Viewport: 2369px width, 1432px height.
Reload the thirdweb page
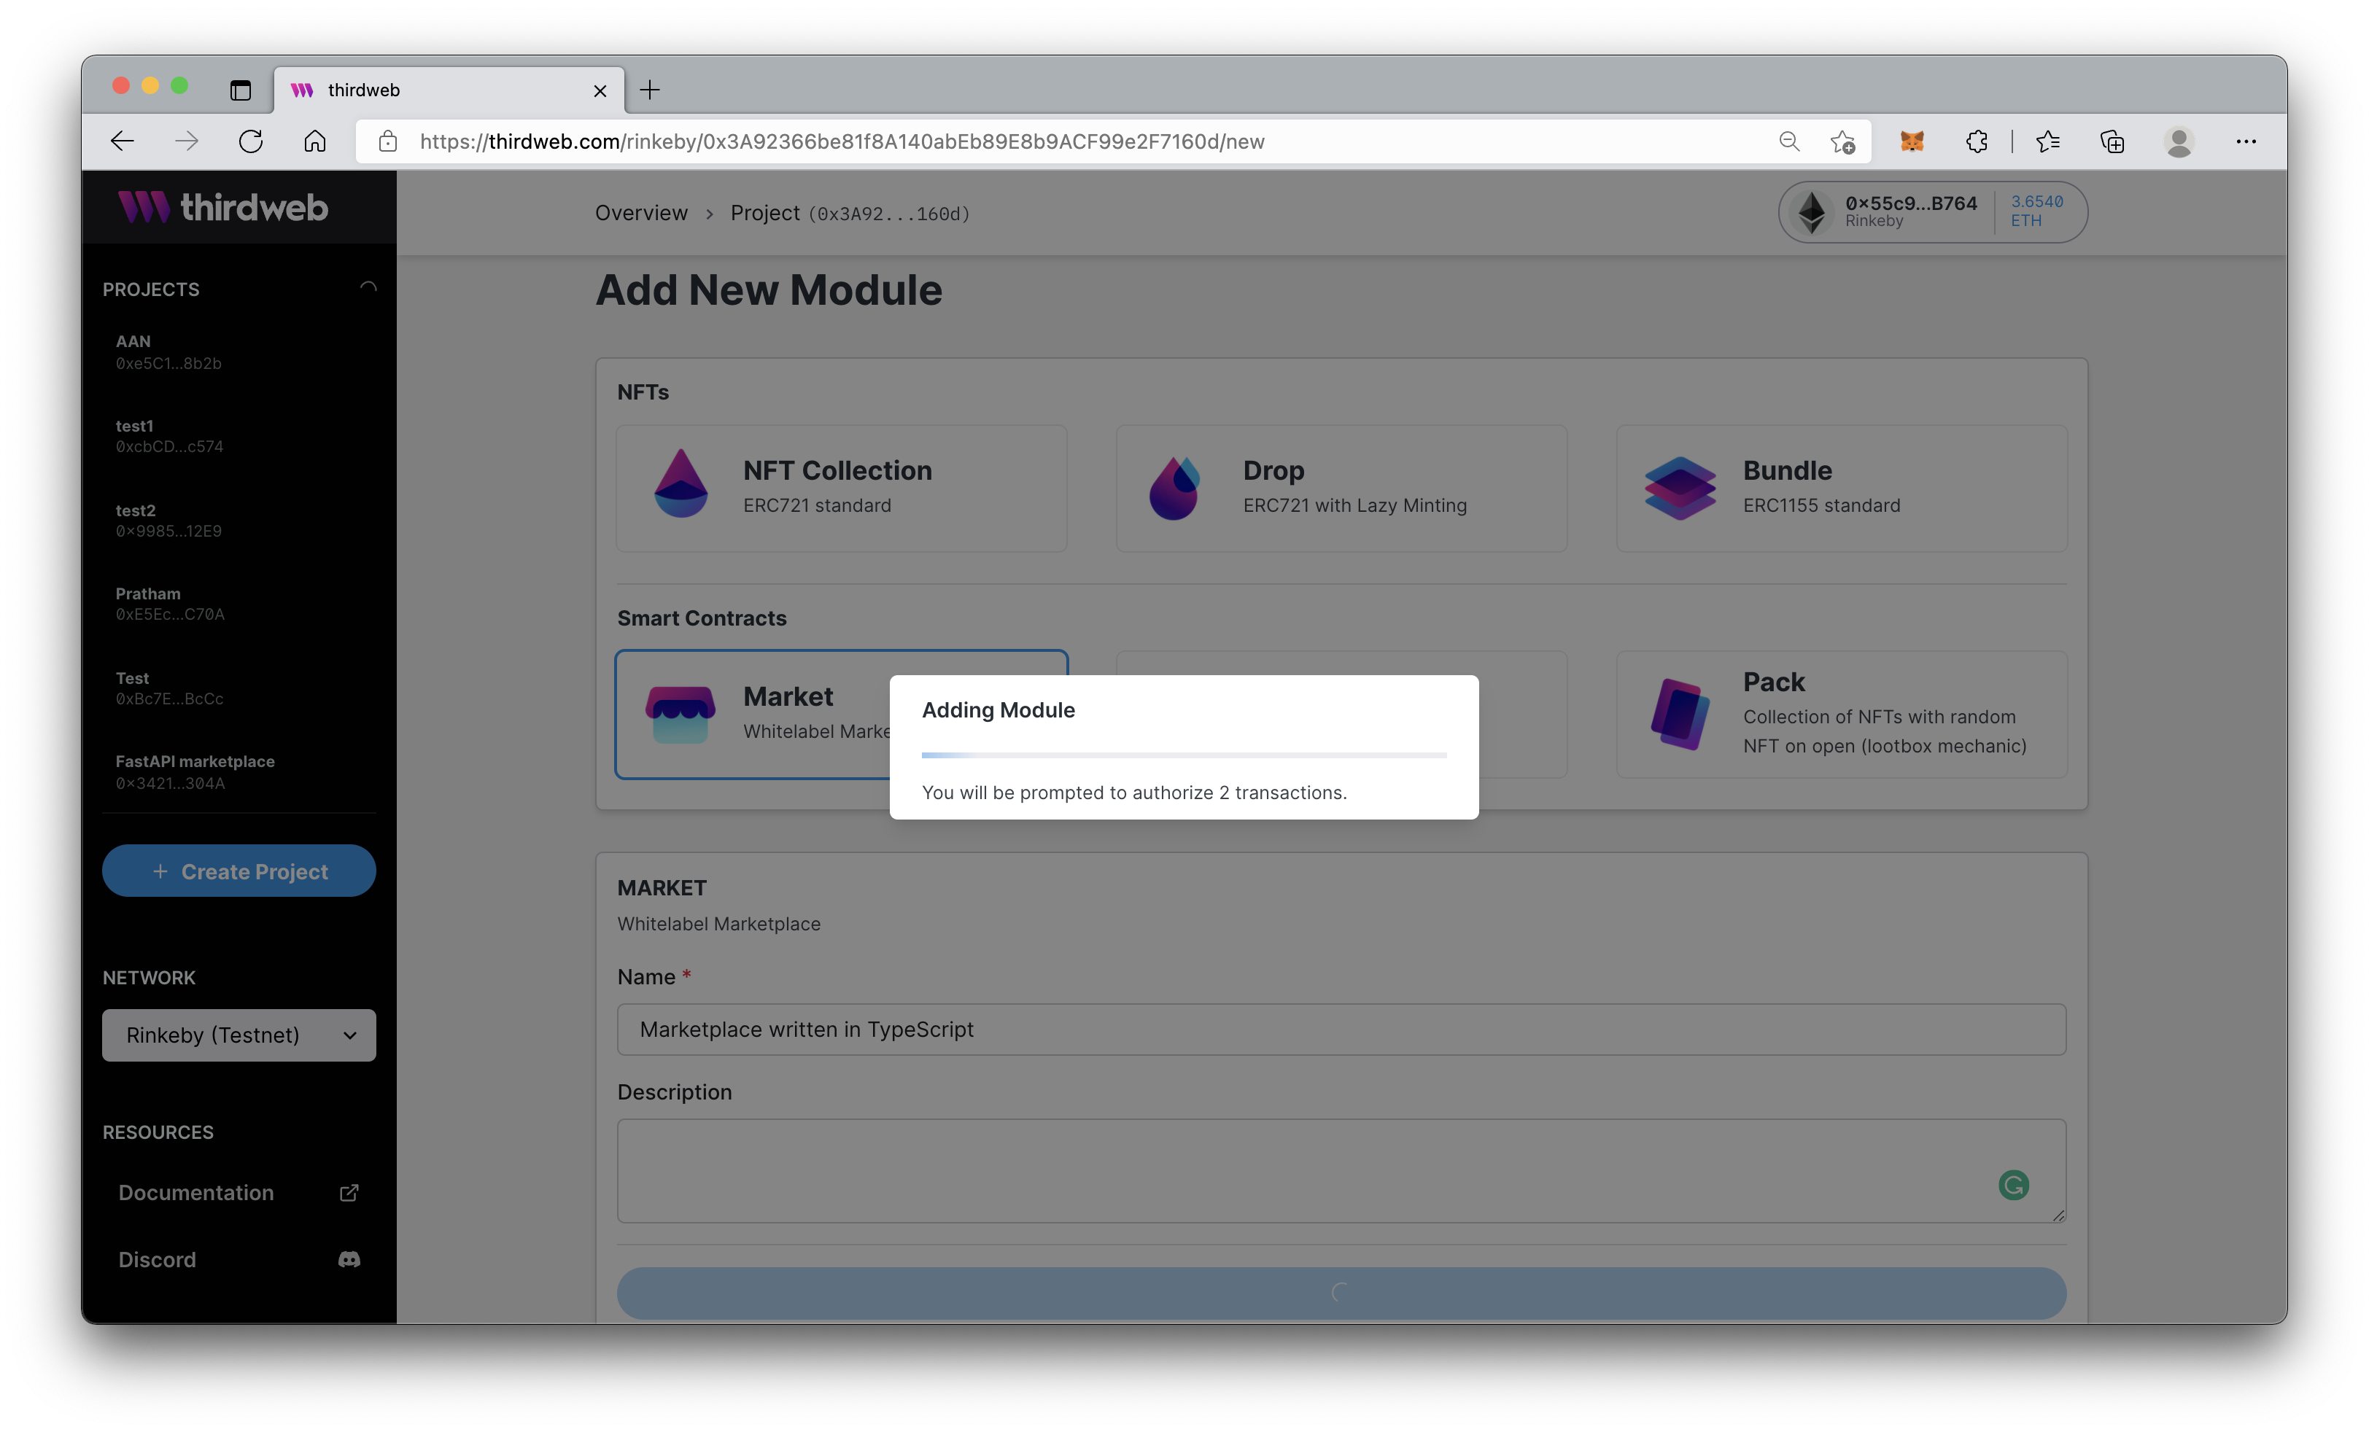click(251, 142)
